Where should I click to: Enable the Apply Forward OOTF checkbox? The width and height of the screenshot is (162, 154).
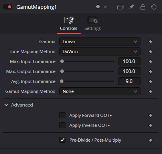click(62, 115)
